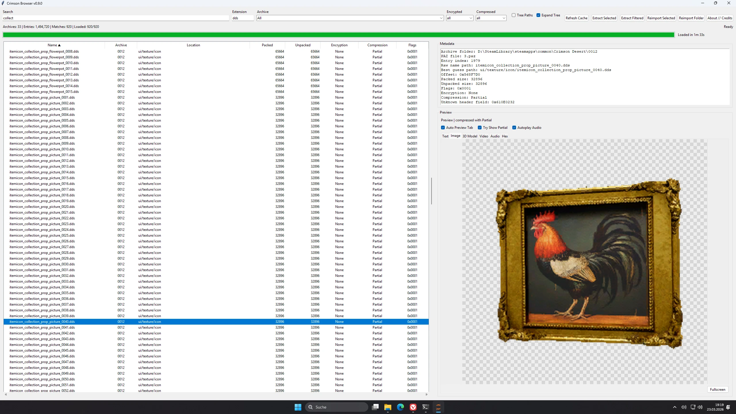
Task: Select itemicon_collection_prop_picture_0001.dds row
Action: (216, 97)
